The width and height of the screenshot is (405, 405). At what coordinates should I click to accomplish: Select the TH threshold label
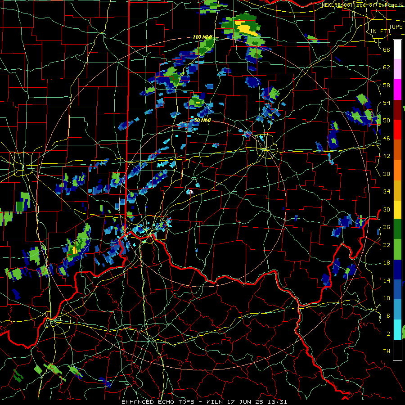[387, 351]
